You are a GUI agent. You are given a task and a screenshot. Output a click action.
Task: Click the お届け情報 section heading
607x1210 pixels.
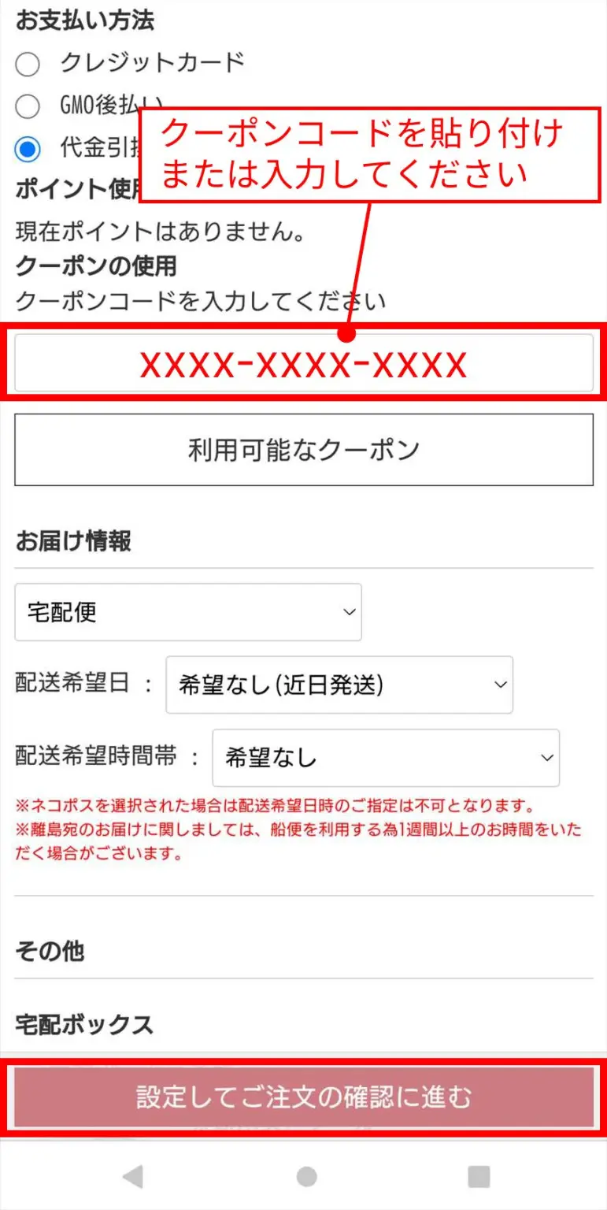(x=73, y=541)
